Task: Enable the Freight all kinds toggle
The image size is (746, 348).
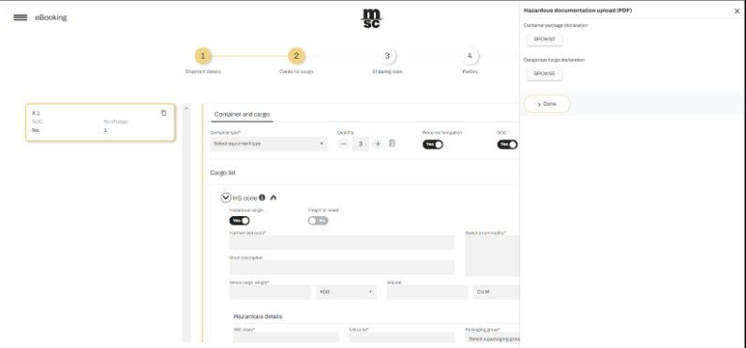Action: (x=318, y=221)
